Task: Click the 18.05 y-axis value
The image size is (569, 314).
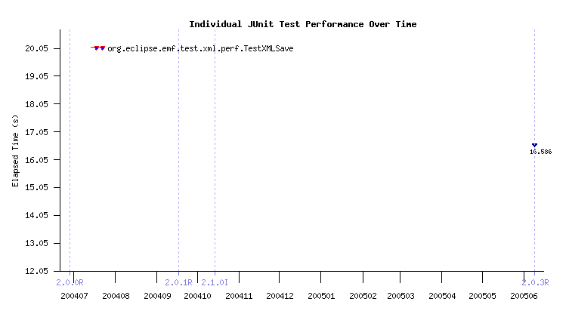Action: [37, 104]
